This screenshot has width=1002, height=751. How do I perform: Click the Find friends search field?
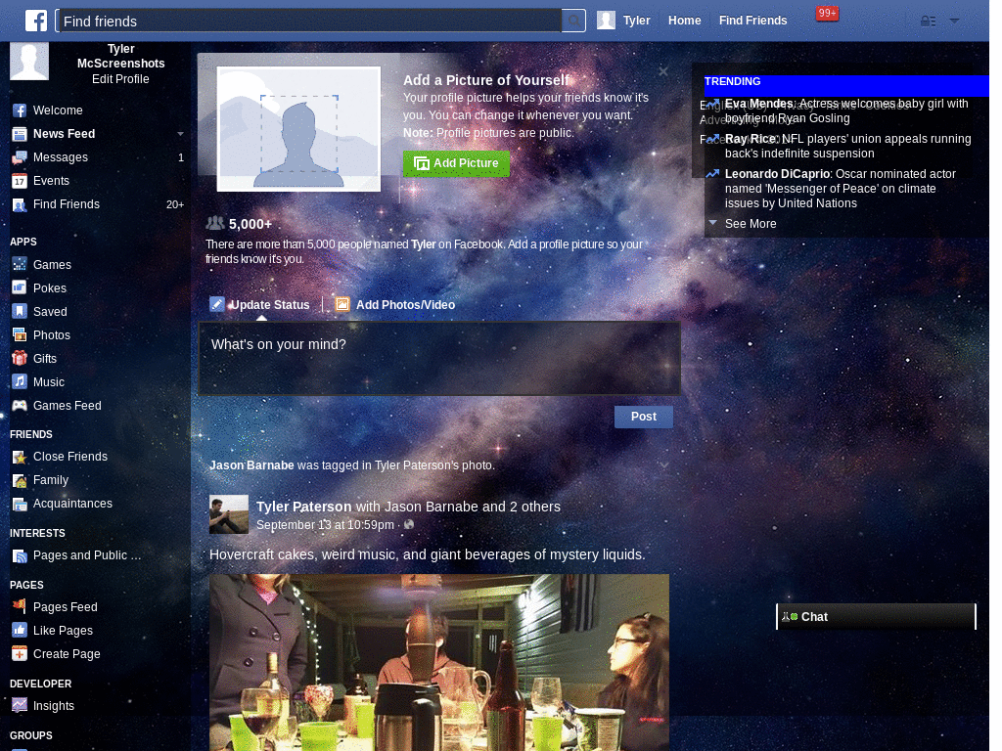coord(310,22)
